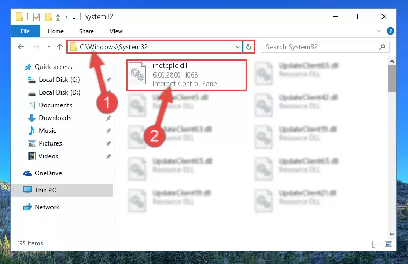Click the view layout icon in title bar
Viewport: 408px width, 264px height.
pos(62,17)
